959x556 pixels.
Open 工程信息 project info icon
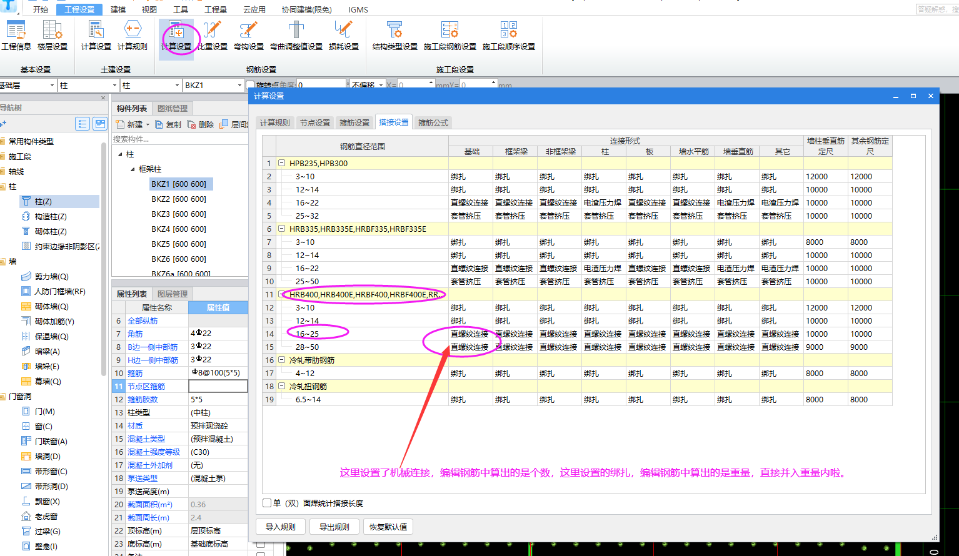[x=16, y=35]
